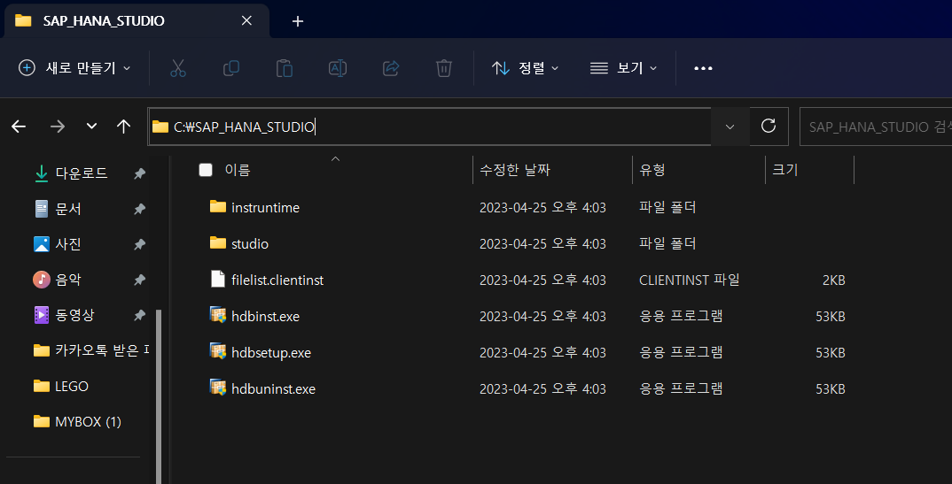Sort by the 이름 column header
This screenshot has width=952, height=484.
tap(238, 170)
